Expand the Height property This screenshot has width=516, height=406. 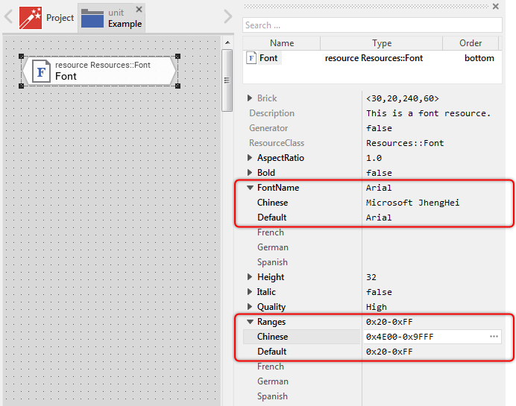(250, 277)
